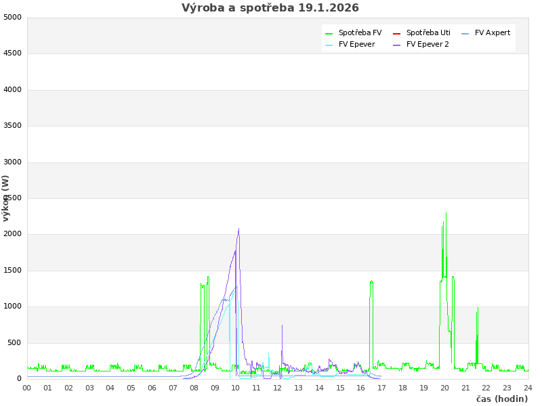Show or hide the FV Epever legend label
542x406 pixels.
[356, 44]
